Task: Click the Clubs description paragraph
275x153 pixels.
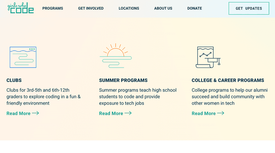Action: click(44, 97)
